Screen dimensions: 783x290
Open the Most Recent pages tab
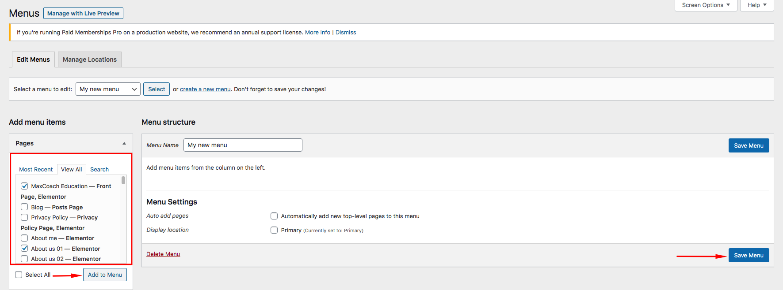pyautogui.click(x=36, y=169)
